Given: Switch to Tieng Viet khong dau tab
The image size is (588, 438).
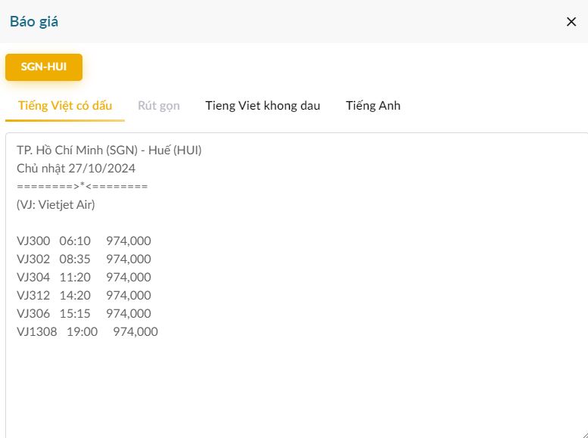Looking at the screenshot, I should 263,105.
